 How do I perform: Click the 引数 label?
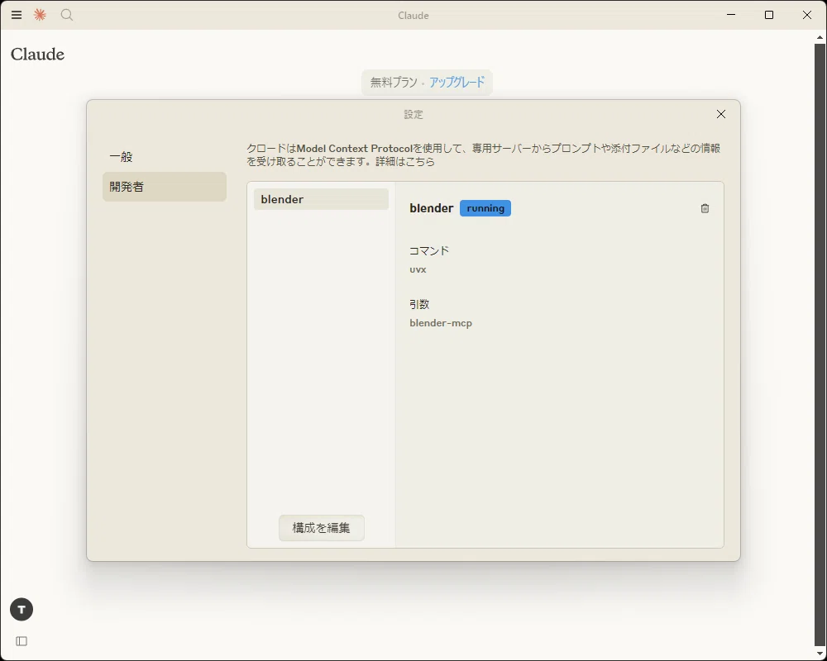point(419,304)
